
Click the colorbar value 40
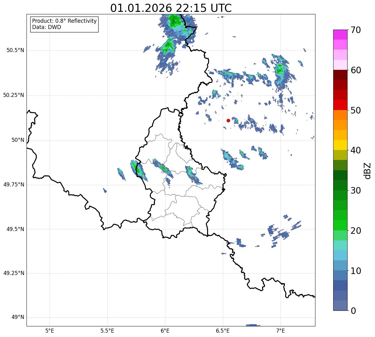pos(356,150)
